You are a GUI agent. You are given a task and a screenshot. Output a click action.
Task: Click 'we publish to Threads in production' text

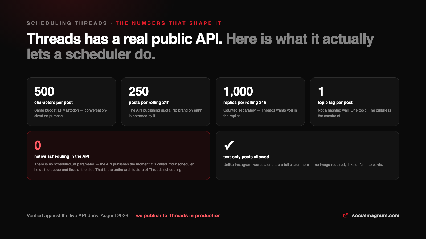click(x=178, y=216)
